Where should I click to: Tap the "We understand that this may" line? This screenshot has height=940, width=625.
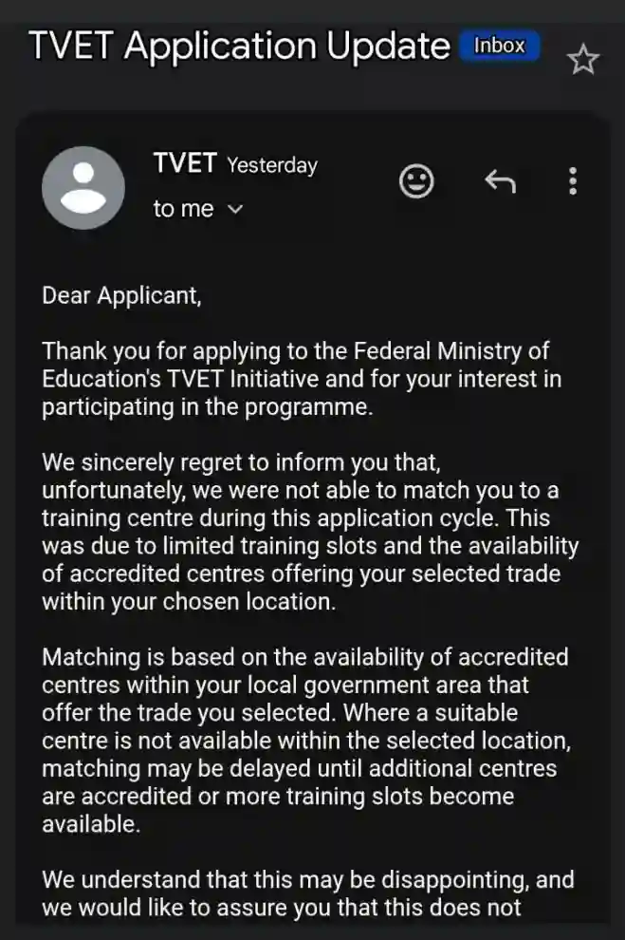click(307, 879)
